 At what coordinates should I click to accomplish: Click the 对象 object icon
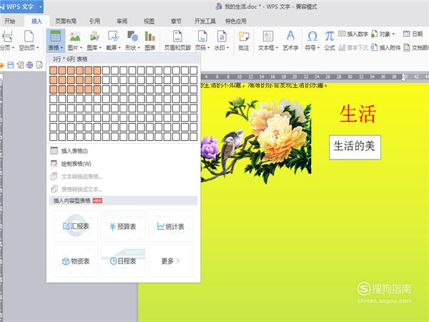click(374, 34)
